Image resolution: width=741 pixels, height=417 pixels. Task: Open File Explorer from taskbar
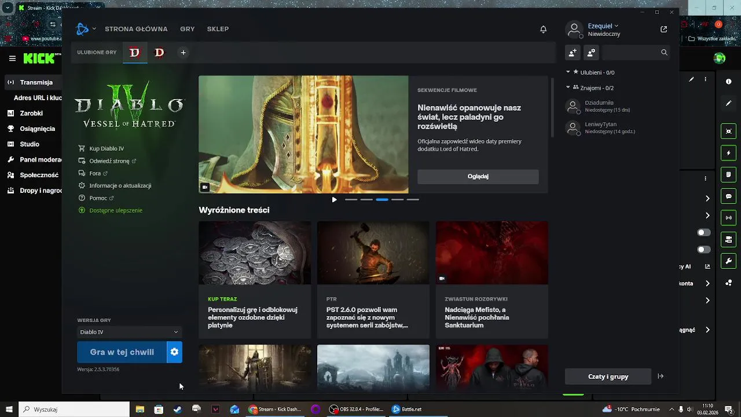140,409
